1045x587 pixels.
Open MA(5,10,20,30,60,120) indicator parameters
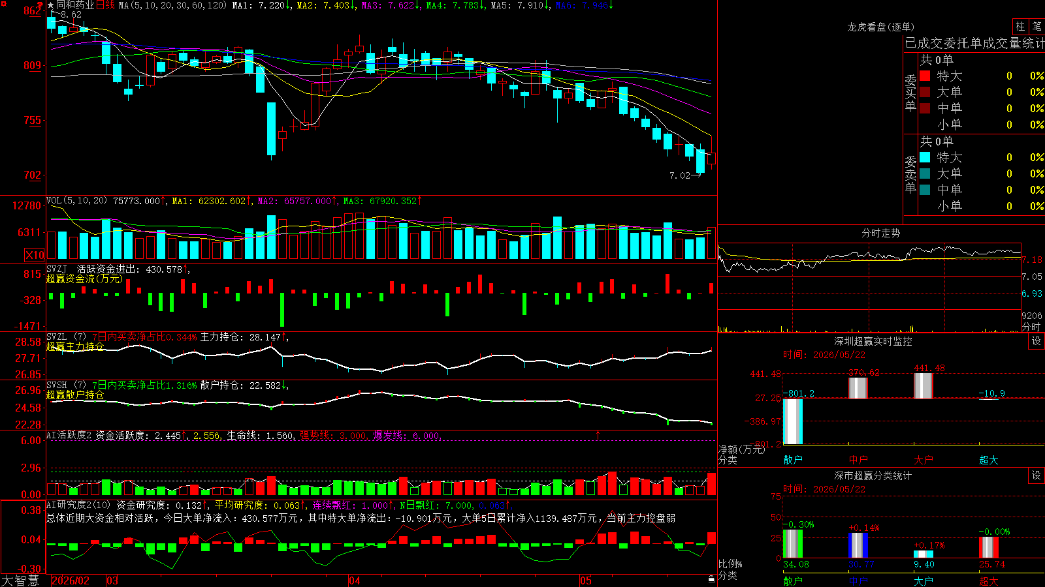[x=172, y=5]
